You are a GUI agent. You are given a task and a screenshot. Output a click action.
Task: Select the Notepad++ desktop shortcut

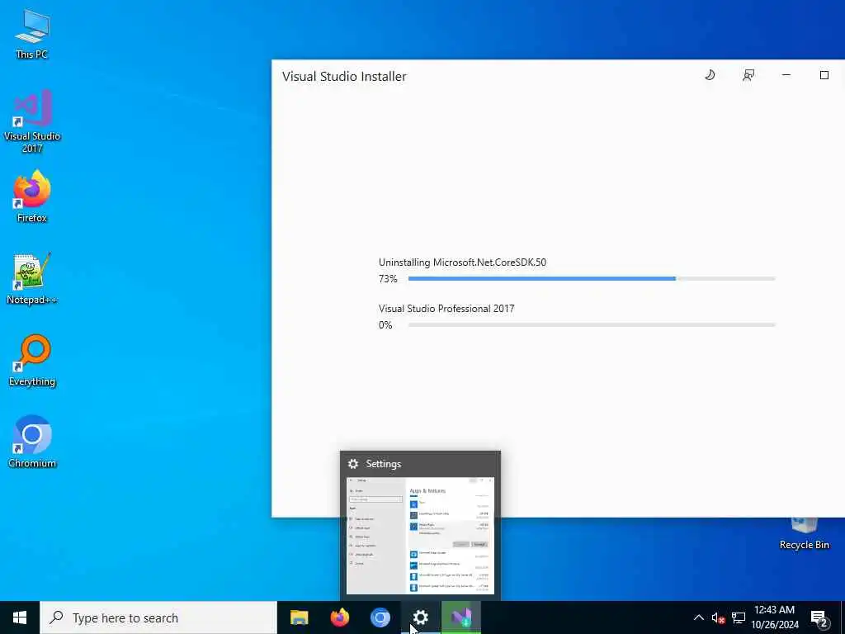click(32, 279)
